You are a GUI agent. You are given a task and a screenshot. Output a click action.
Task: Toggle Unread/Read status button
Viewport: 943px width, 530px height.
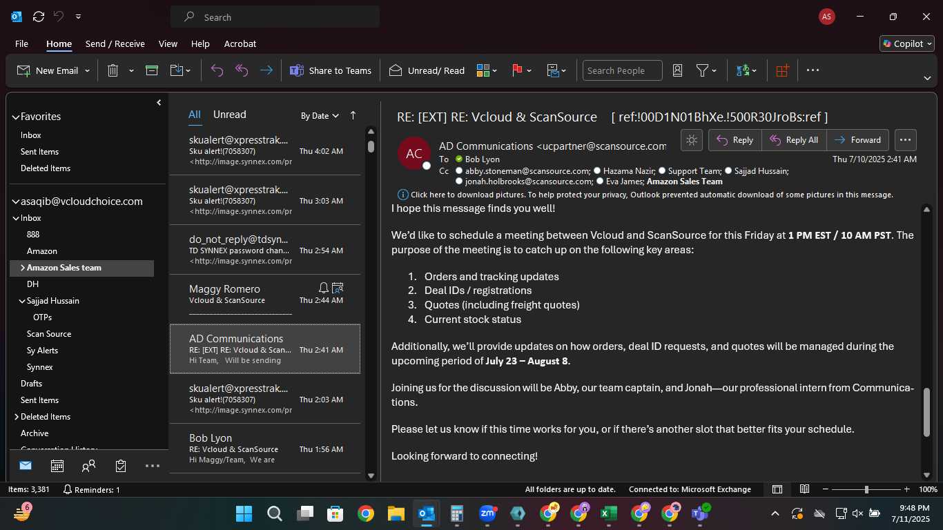427,70
